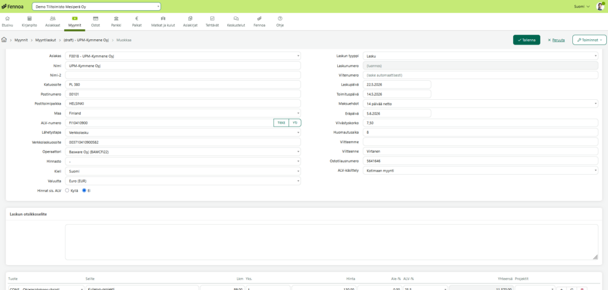
Task: Click the Huomautusaika field
Action: 480,133
